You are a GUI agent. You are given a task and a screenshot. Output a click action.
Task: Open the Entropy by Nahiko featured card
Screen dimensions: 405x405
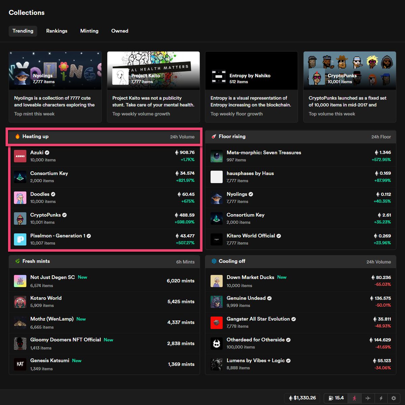click(251, 87)
